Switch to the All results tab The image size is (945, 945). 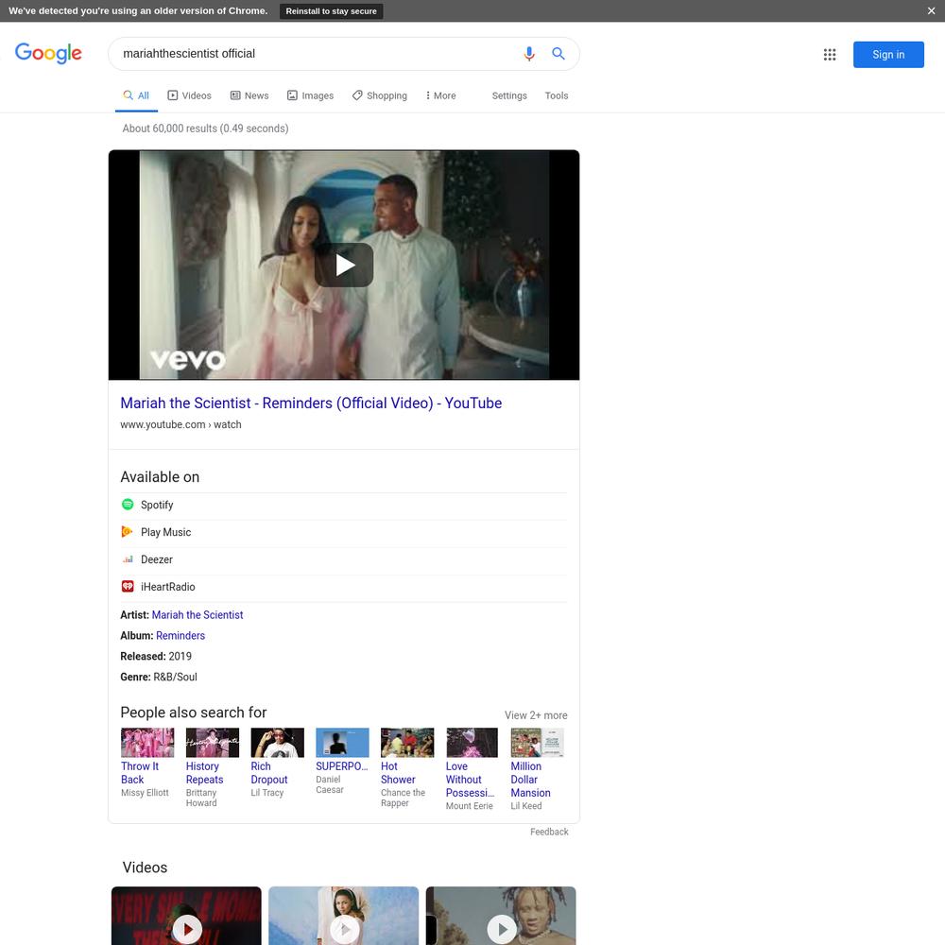(136, 95)
